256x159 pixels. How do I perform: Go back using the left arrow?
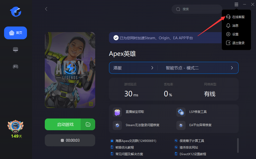[x=46, y=9]
